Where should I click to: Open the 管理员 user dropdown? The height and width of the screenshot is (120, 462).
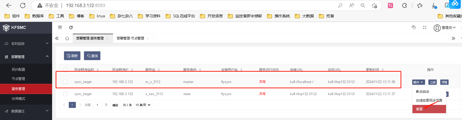(445, 28)
